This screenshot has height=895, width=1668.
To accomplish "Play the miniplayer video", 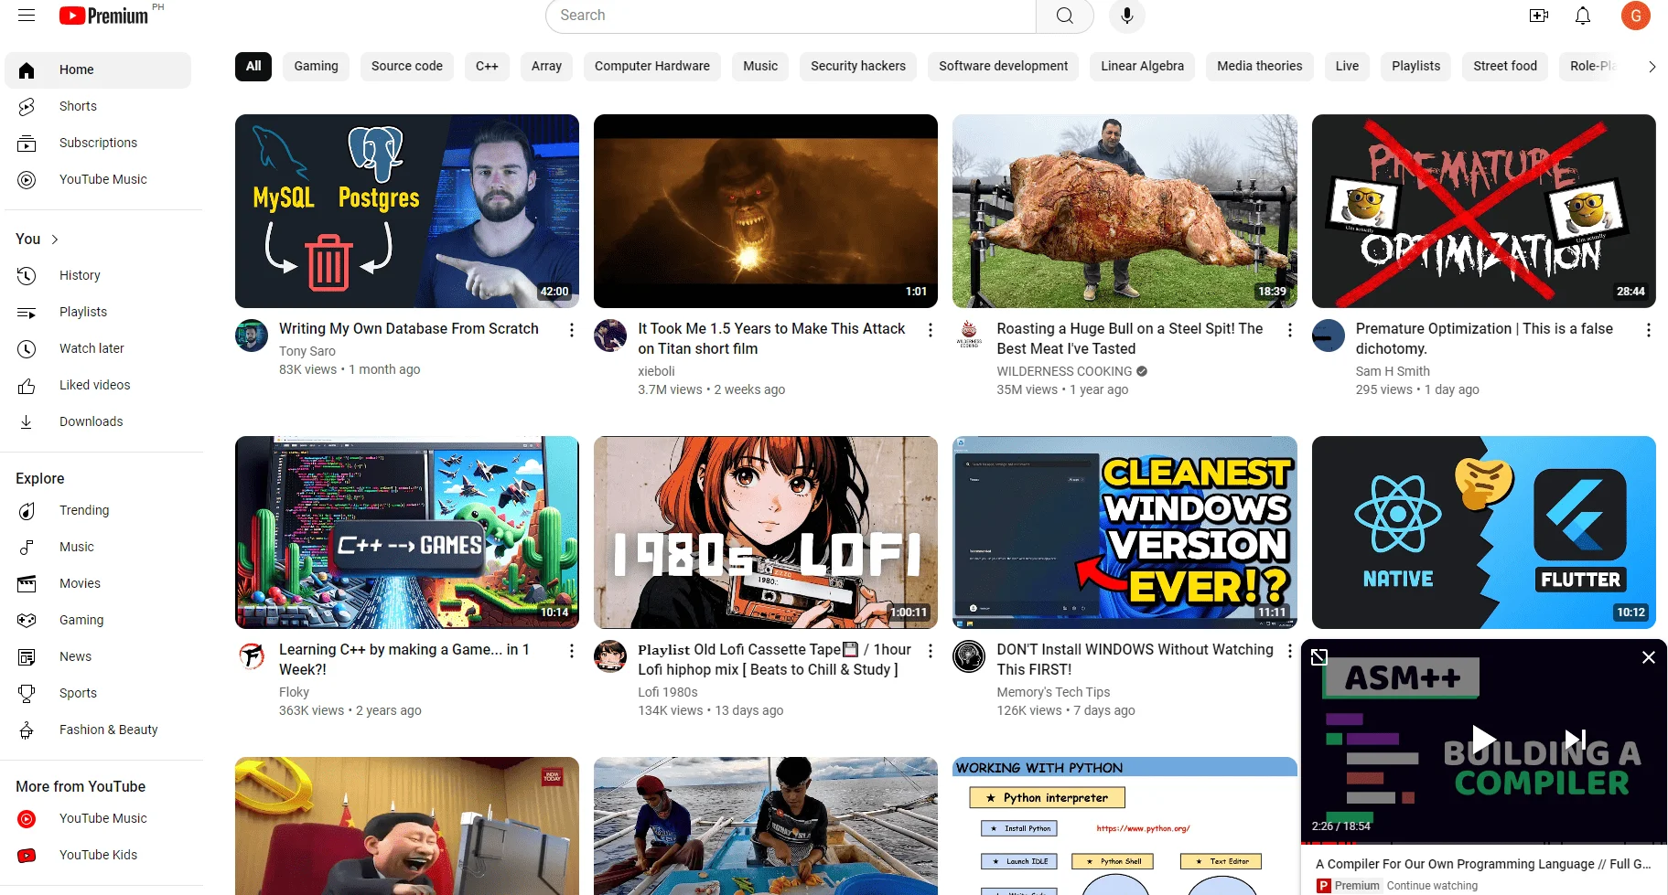I will coord(1483,740).
